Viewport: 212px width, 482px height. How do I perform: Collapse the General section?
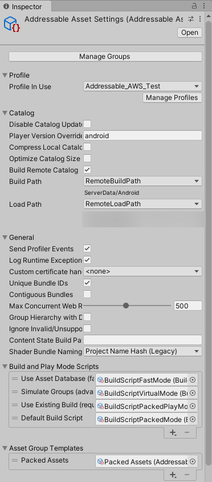5,238
